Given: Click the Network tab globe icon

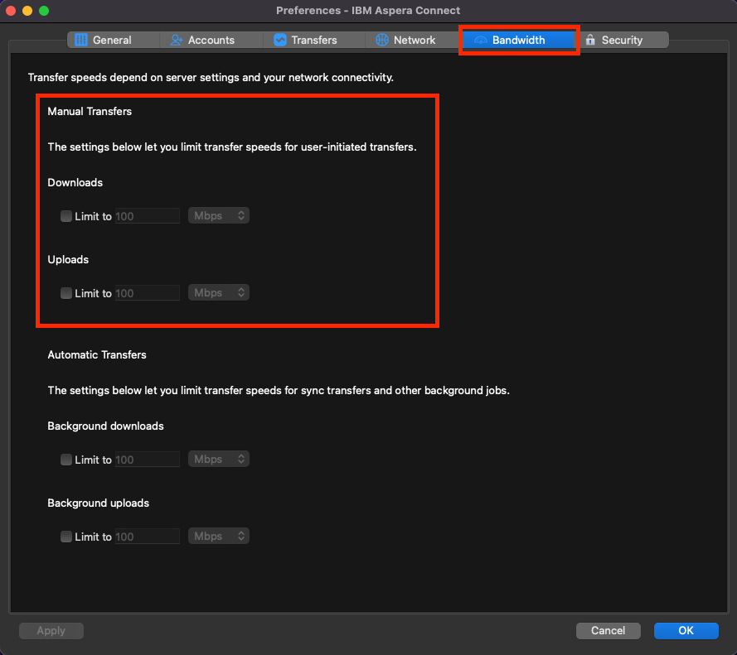Looking at the screenshot, I should (x=381, y=40).
